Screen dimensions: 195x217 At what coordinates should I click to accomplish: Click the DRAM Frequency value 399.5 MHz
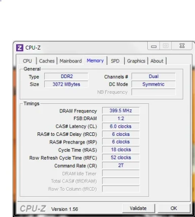121,111
